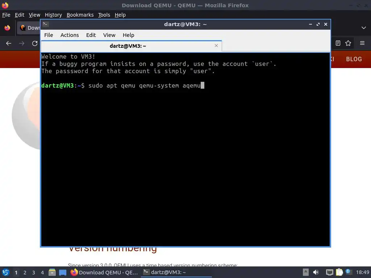
Task: Open Firefox hamburger application menu
Action: tap(362, 43)
